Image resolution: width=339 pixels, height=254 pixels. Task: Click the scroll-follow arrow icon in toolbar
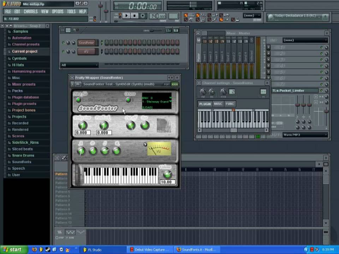[x=226, y=20]
